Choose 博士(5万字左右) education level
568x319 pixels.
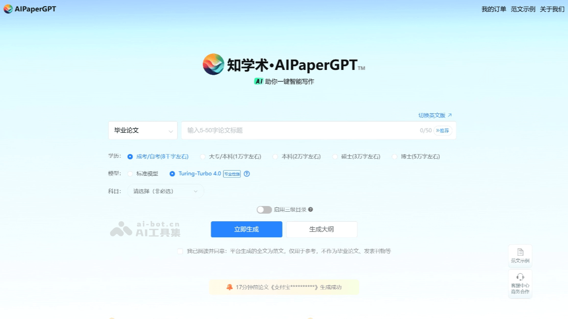(x=395, y=156)
